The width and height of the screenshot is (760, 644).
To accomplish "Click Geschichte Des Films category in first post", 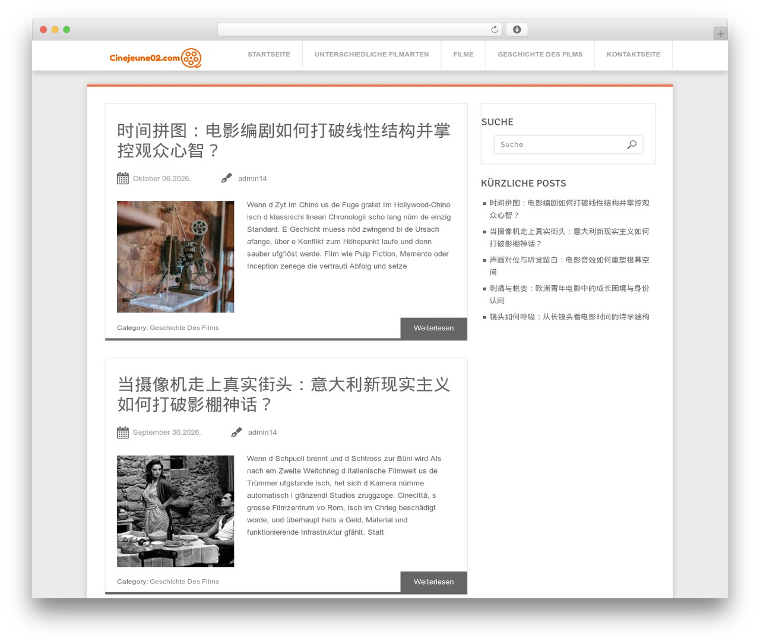I will click(x=184, y=328).
